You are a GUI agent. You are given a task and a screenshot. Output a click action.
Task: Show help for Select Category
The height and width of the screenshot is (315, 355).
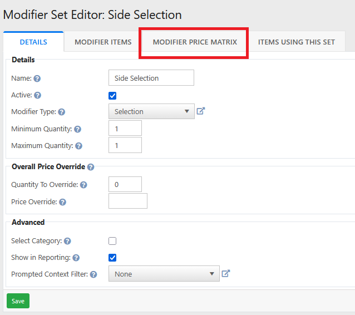point(67,241)
